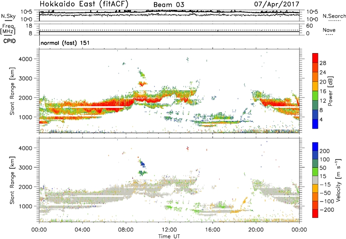346x239 pixels.
Task: Click the 'N.Search' legend label
Action: coord(334,16)
